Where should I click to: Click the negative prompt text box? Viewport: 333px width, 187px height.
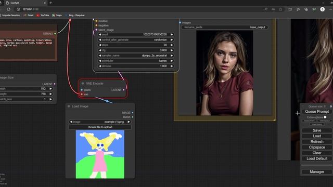coord(27,49)
